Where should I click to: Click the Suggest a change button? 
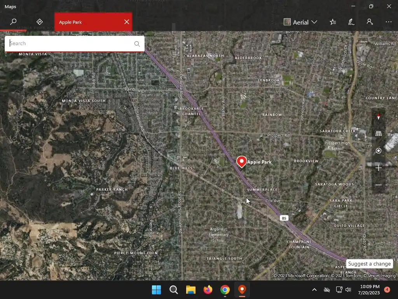369,264
